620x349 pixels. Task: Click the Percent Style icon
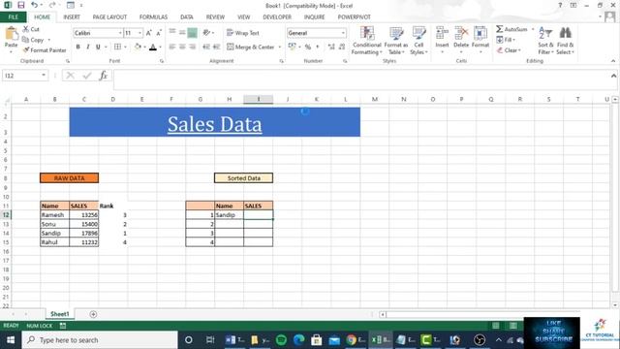[x=308, y=47]
